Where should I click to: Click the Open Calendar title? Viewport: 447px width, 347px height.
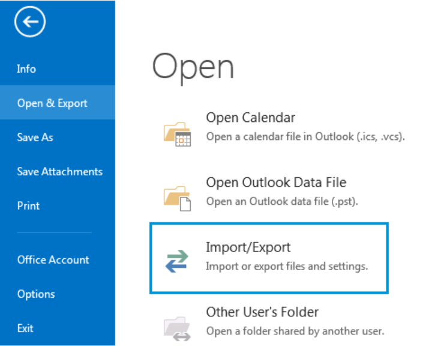pos(251,118)
